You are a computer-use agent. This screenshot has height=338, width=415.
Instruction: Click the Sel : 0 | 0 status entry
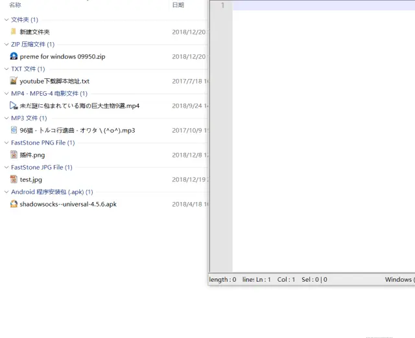(x=314, y=279)
